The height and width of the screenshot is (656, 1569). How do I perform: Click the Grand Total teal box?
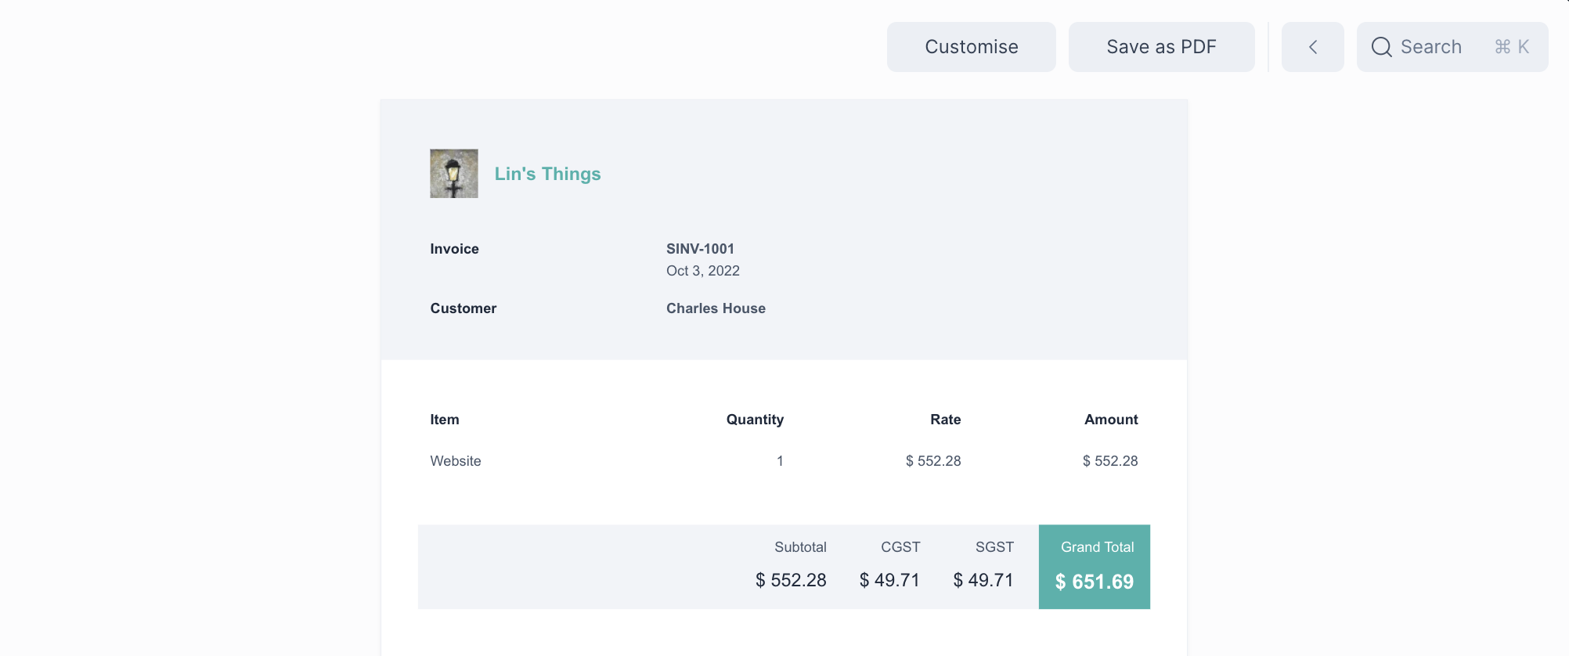coord(1094,567)
